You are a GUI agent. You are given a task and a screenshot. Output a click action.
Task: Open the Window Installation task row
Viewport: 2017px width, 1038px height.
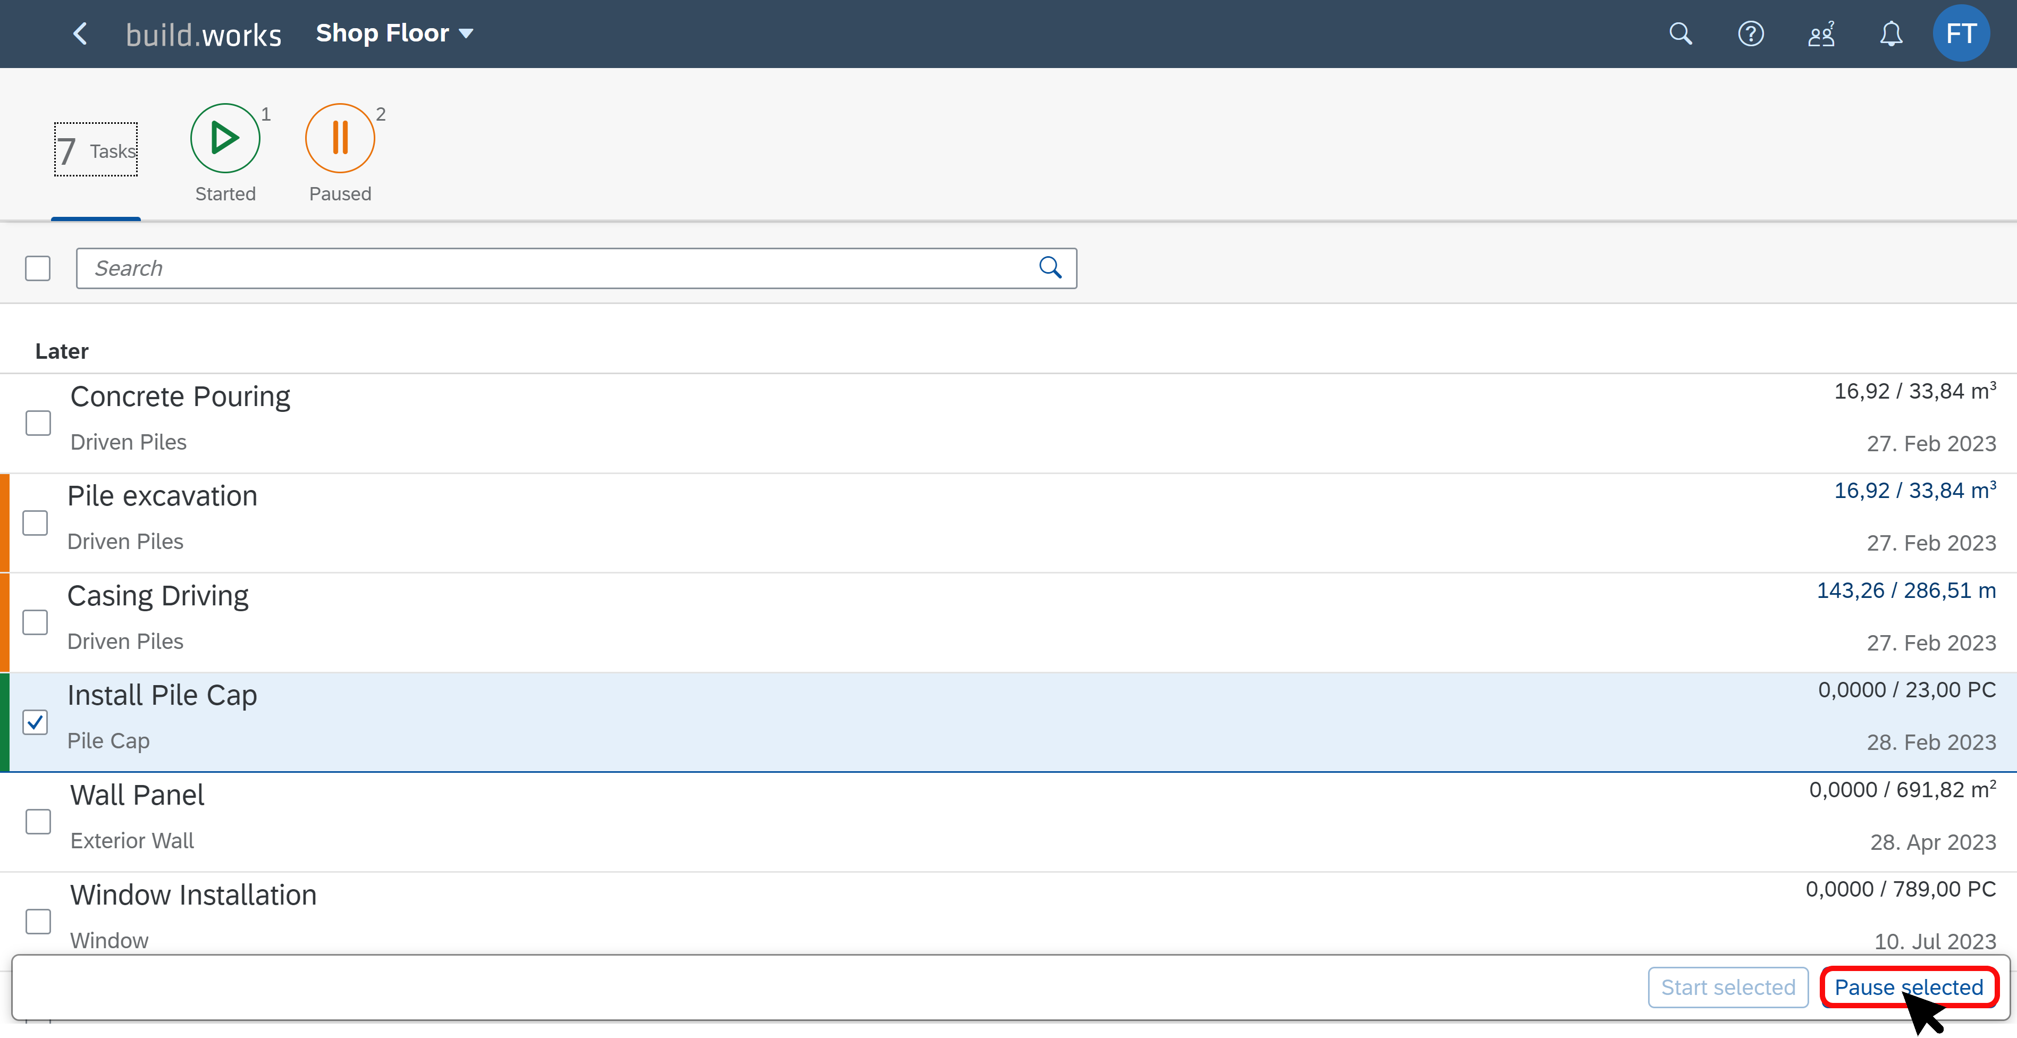[x=1009, y=914]
